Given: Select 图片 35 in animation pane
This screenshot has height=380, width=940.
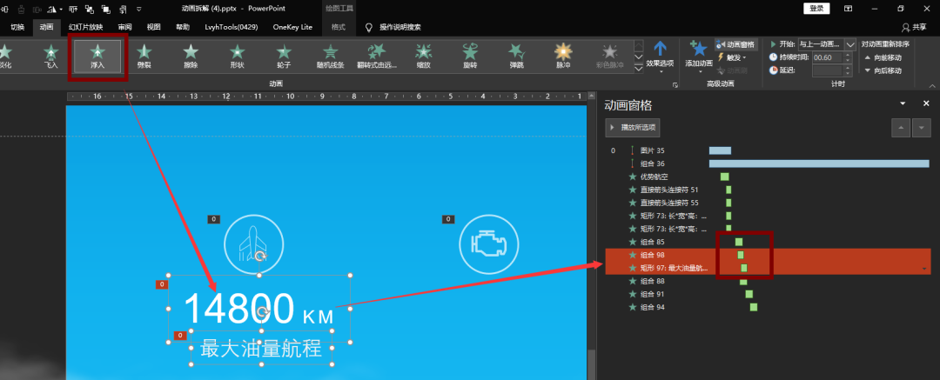Looking at the screenshot, I should (652, 150).
